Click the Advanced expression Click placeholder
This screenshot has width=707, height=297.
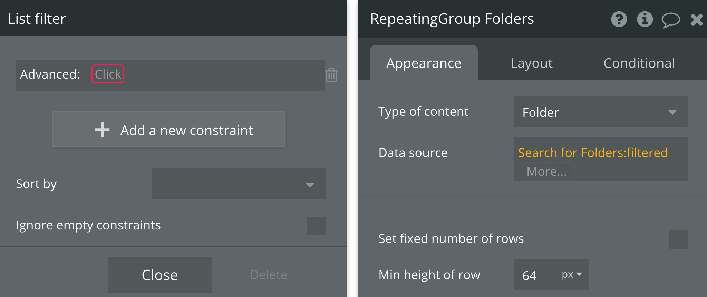(108, 74)
